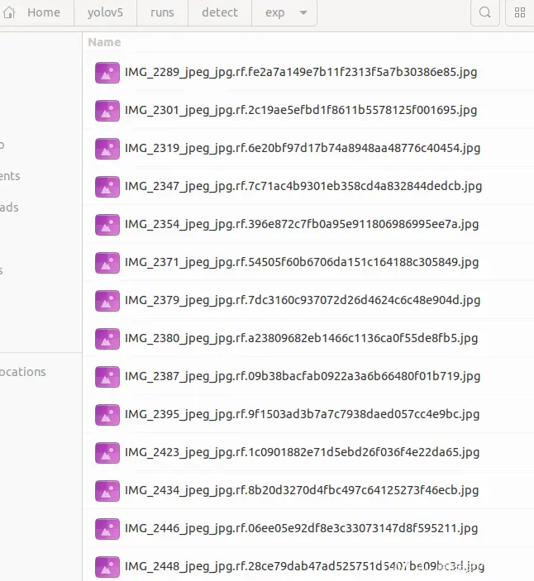Switch to grid view icon
Viewport: 534px width, 581px height.
pyautogui.click(x=520, y=12)
